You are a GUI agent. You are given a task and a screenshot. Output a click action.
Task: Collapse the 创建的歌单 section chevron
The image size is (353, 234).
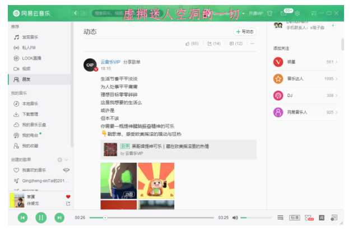[67, 160]
